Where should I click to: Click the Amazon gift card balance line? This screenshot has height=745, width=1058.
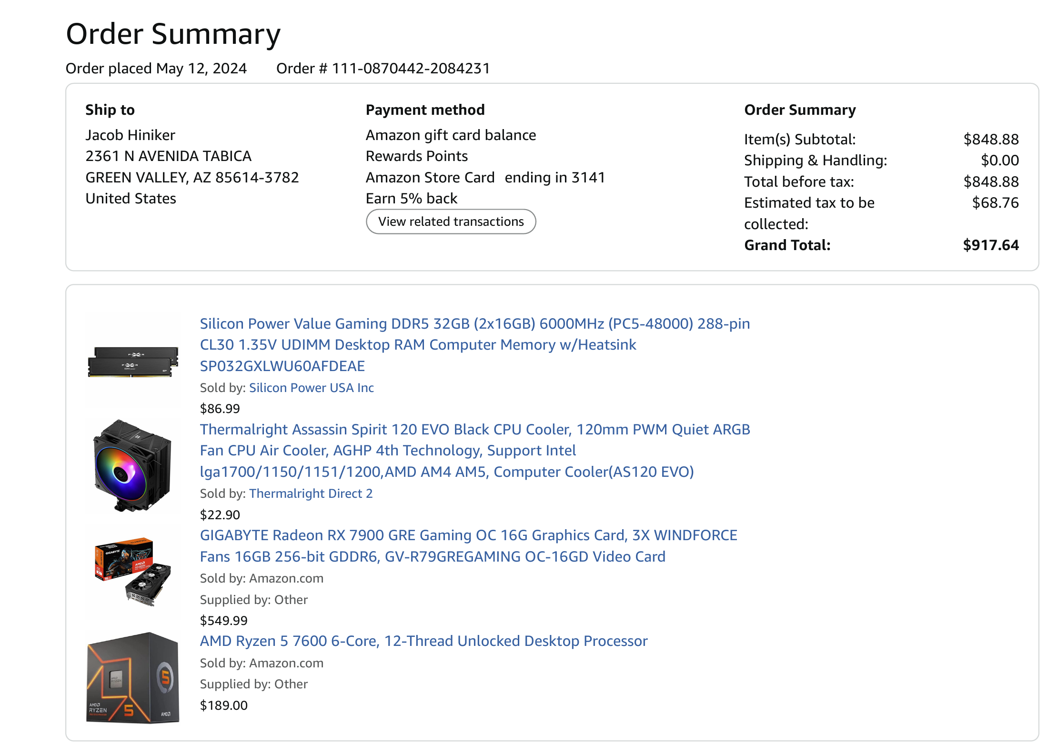tap(451, 135)
